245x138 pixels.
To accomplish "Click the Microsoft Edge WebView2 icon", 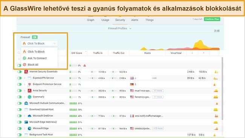I will pyautogui.click(x=26, y=122).
